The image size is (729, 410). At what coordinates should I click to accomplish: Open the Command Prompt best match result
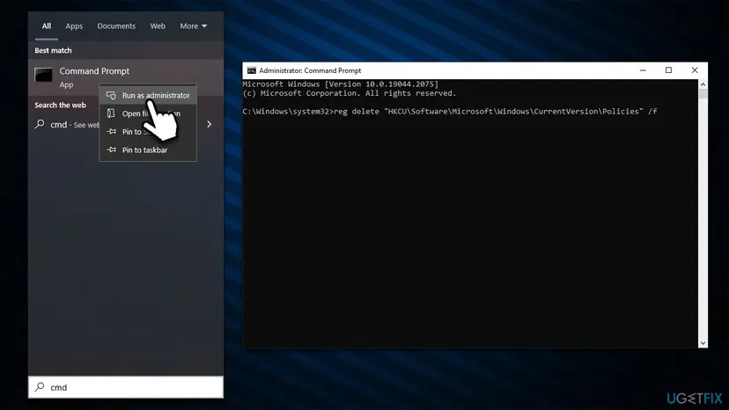(x=126, y=77)
